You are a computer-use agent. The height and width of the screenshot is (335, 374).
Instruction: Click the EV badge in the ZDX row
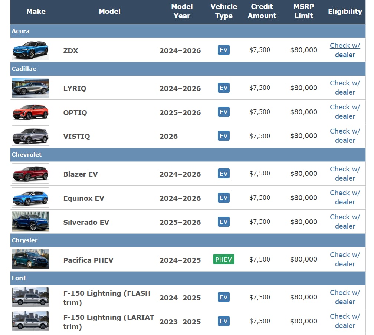click(223, 50)
